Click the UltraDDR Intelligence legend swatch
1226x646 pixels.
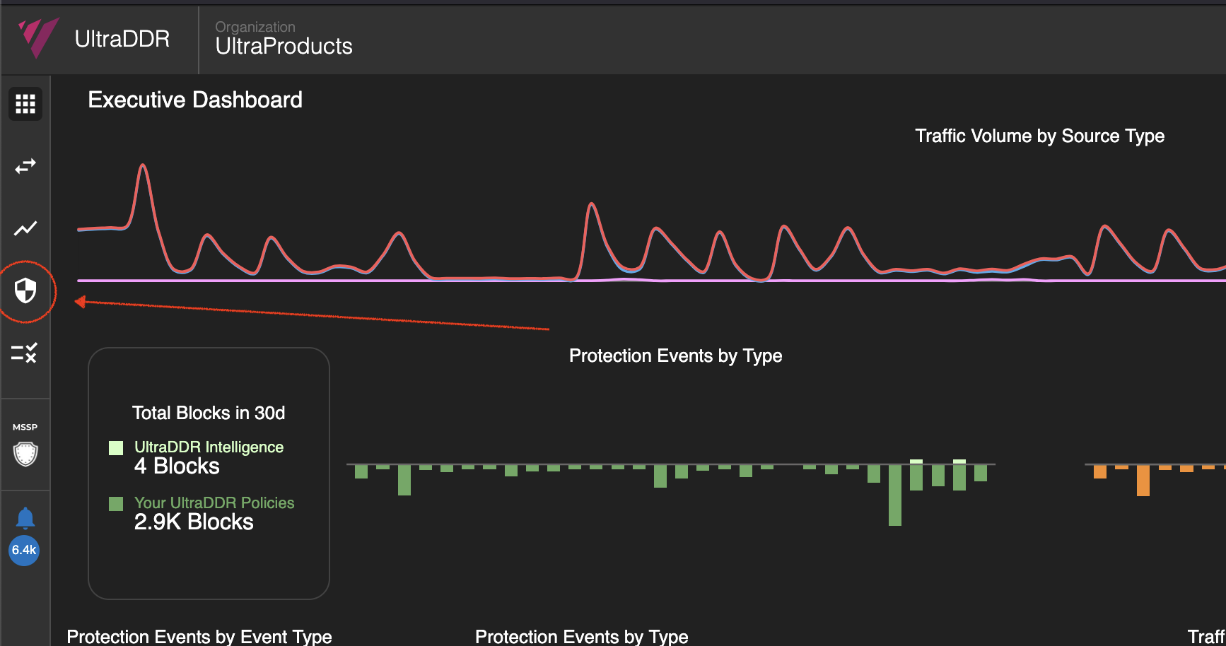tap(116, 448)
